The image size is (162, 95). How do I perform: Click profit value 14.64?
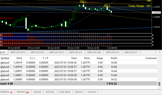click(x=114, y=71)
